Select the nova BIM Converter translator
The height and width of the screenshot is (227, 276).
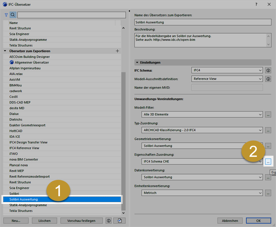62,159
